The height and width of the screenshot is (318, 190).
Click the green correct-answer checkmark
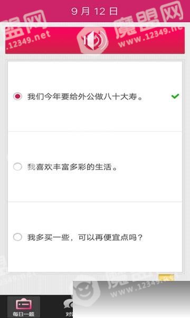175,96
